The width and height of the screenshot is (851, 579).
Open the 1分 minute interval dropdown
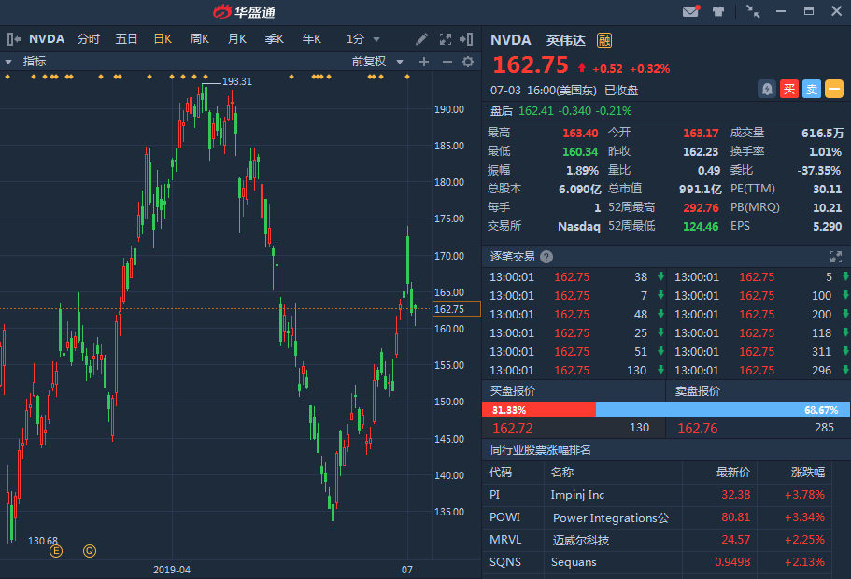[x=363, y=39]
